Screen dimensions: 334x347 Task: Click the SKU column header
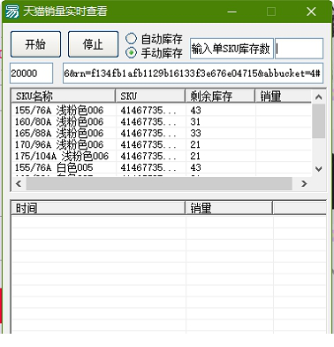150,96
